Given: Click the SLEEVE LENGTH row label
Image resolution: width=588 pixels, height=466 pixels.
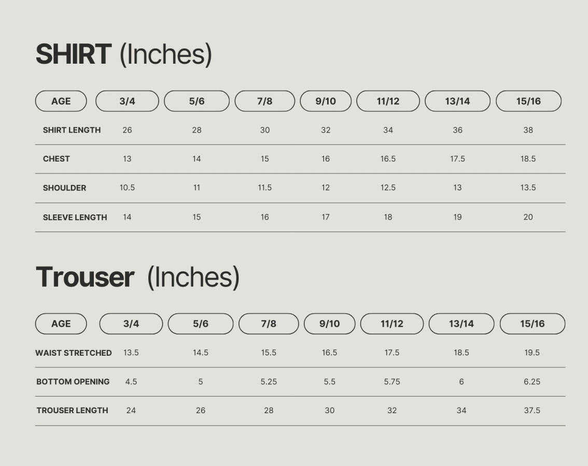Looking at the screenshot, I should pos(75,217).
